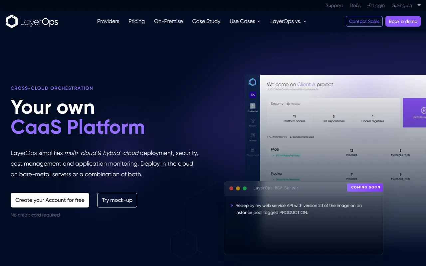Click the "Redeploy my web service API" prompt text
The image size is (426, 266).
coord(299,209)
